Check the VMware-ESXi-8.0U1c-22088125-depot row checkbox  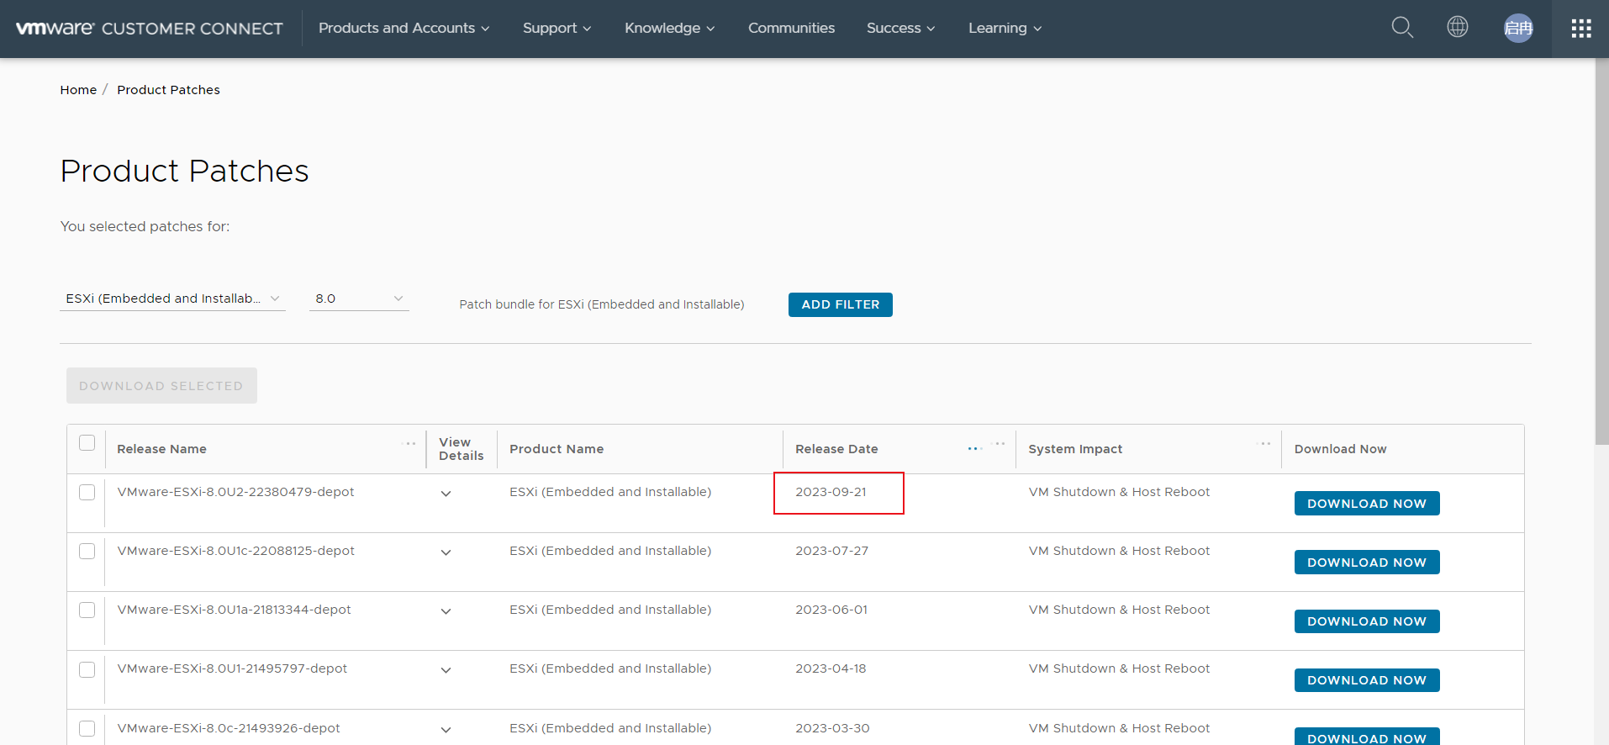coord(87,551)
